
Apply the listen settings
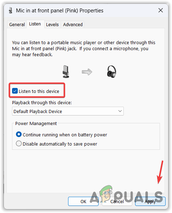coord(150,201)
